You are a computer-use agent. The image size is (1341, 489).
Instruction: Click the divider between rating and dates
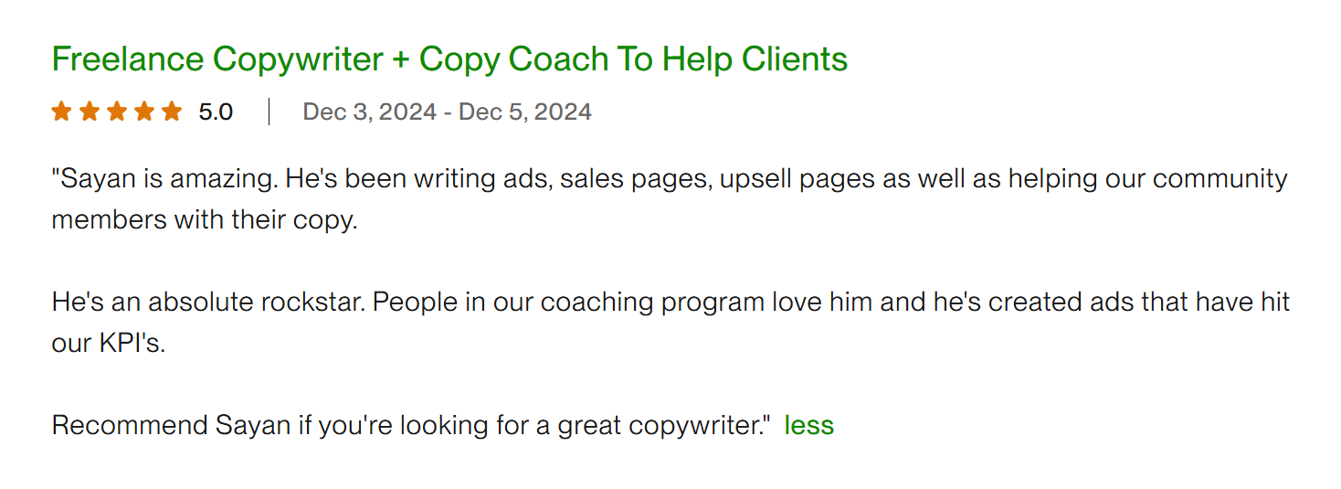tap(269, 112)
